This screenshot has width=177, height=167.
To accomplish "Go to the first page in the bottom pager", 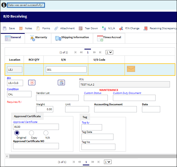I will (x=74, y=162).
